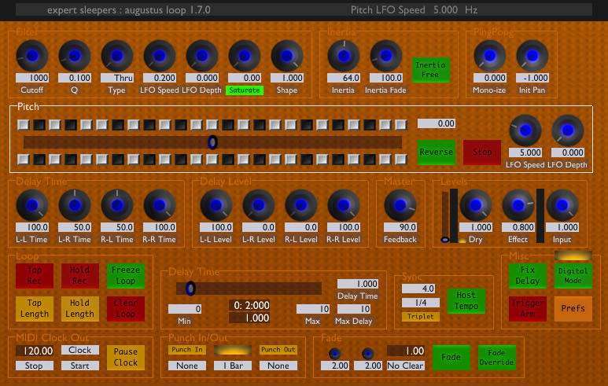Click the R-R Time knob
The image size is (608, 386).
(160, 205)
